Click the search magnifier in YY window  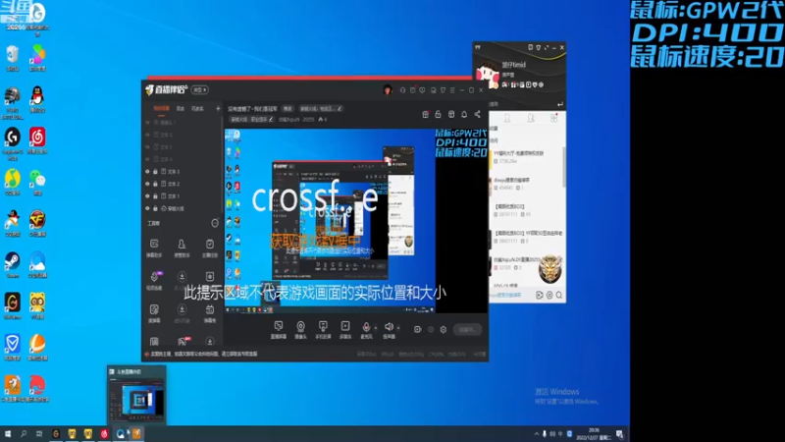tap(559, 296)
